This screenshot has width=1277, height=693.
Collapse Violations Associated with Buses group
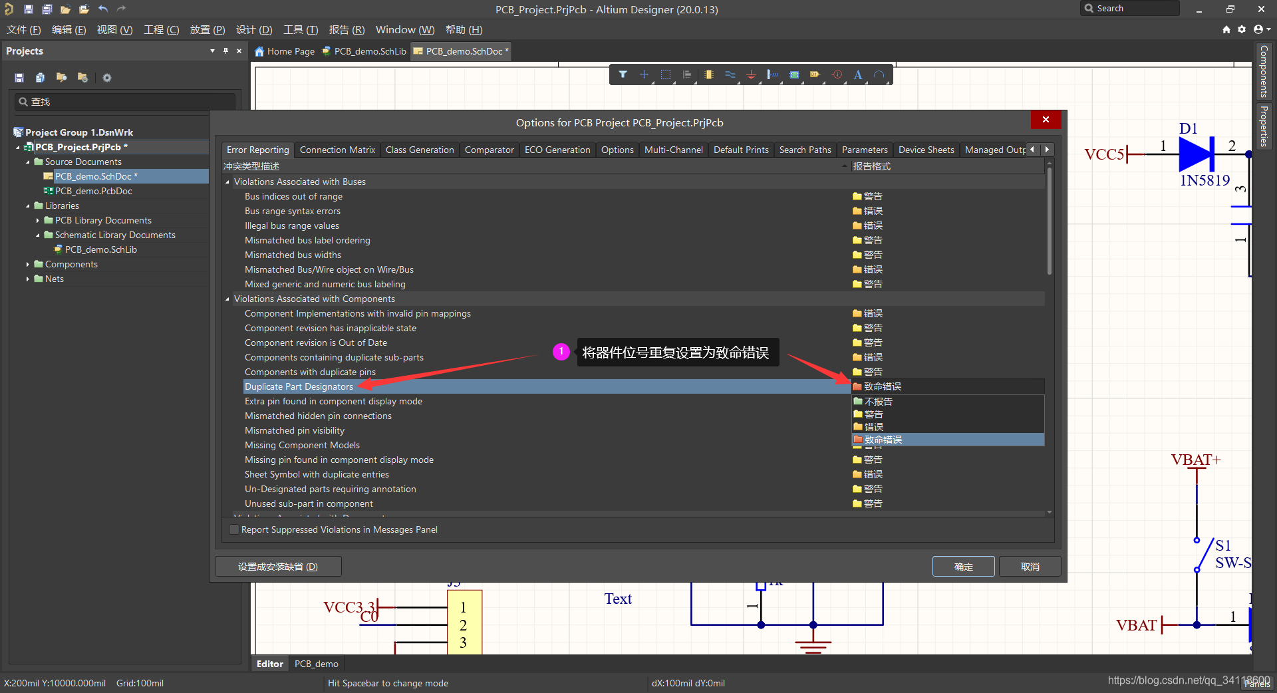227,182
